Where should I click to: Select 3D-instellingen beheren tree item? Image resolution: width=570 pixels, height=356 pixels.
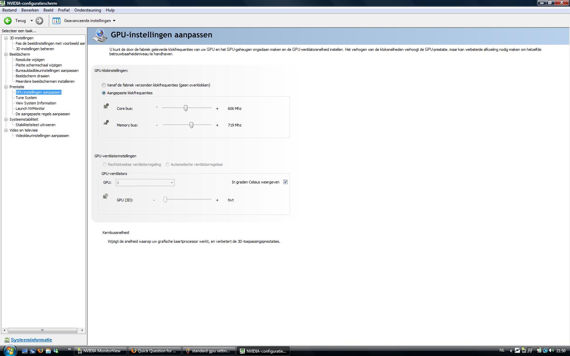point(35,49)
